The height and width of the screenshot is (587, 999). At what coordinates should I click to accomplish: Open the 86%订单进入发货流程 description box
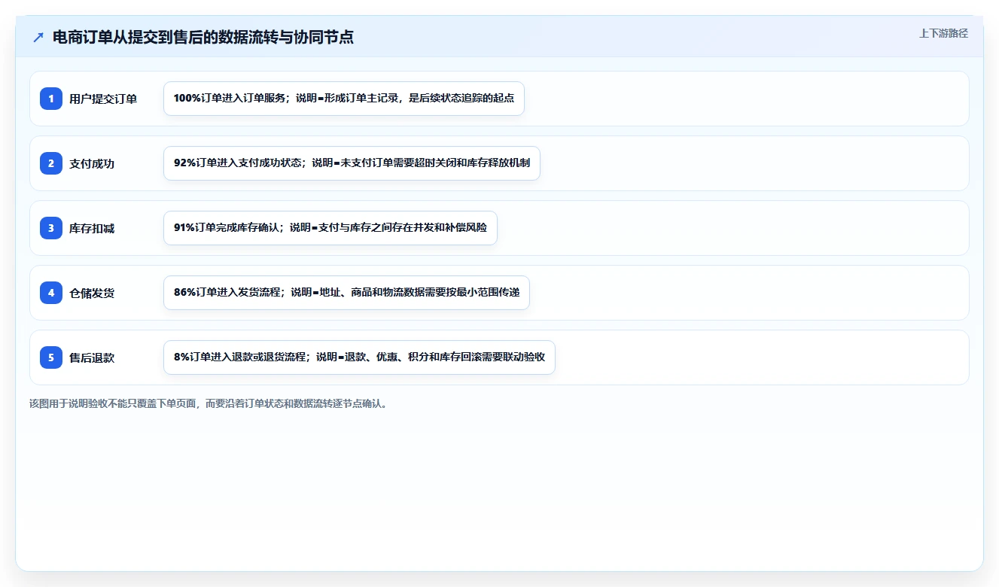click(x=346, y=293)
